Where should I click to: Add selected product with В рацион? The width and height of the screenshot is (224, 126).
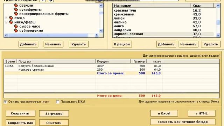[122, 44]
